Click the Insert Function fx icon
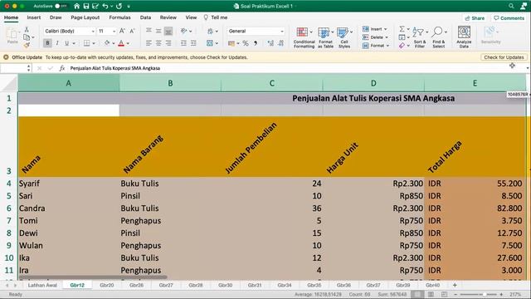Image resolution: width=531 pixels, height=299 pixels. (62, 68)
